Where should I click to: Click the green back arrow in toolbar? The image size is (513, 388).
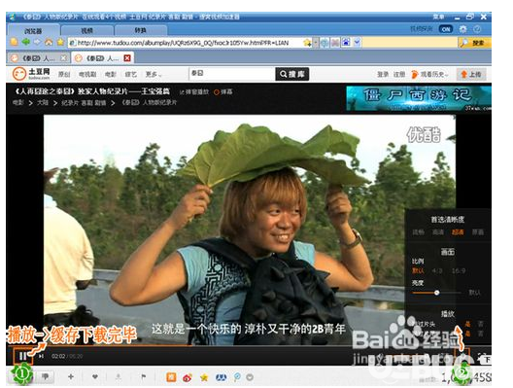26,42
